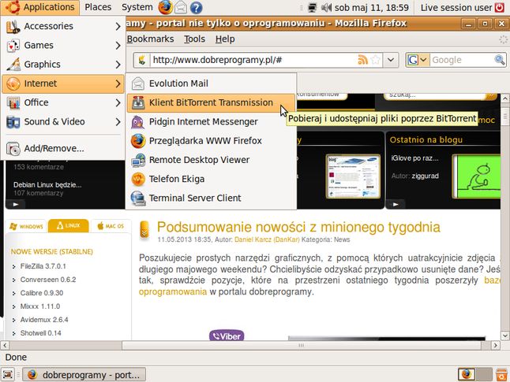The width and height of the screenshot is (510, 382).
Task: Show desktop with bottom panel icon
Action: pyautogui.click(x=8, y=375)
